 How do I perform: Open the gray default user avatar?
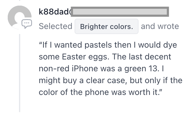click(x=20, y=17)
